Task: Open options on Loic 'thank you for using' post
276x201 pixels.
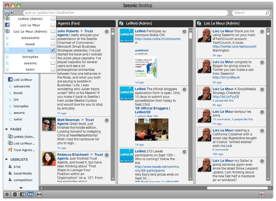Action: click(262, 32)
